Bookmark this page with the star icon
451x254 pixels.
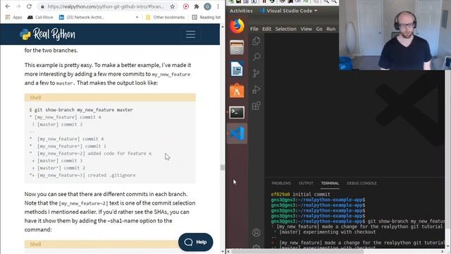pyautogui.click(x=172, y=6)
